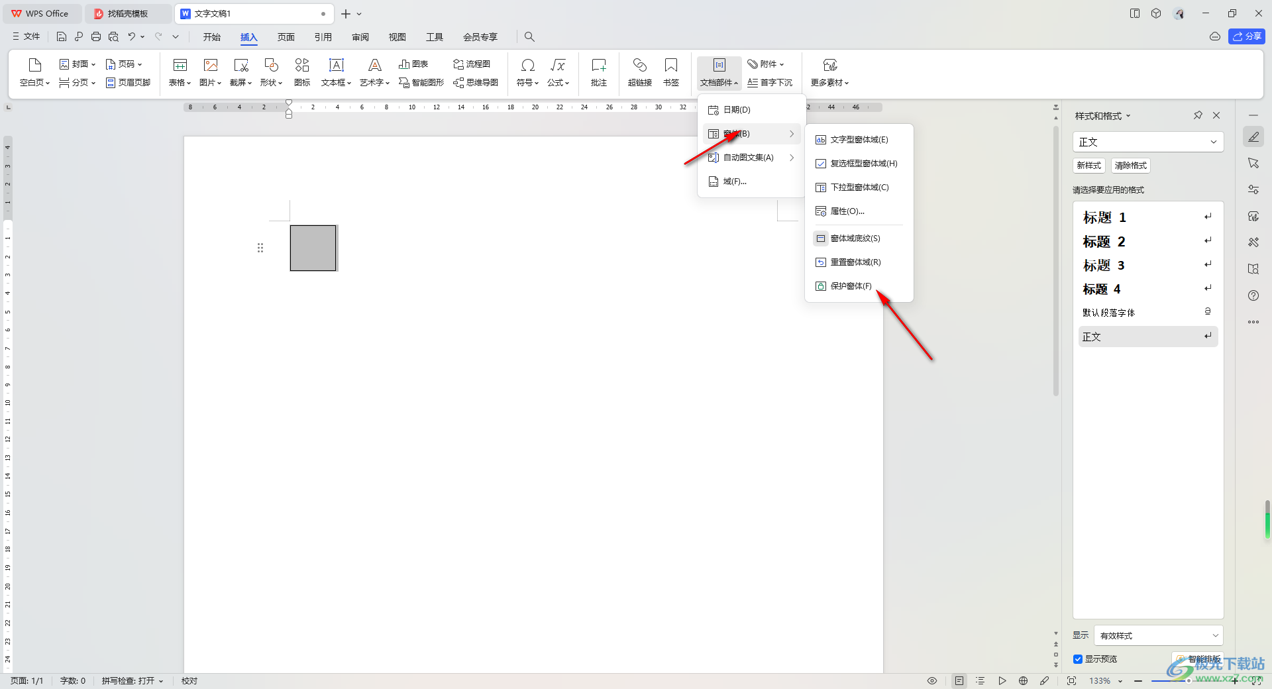Switch to web layout globe icon in status bar
The image size is (1272, 689).
click(1023, 680)
